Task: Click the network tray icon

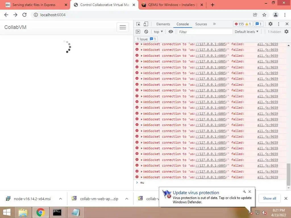Action: (x=257, y=213)
